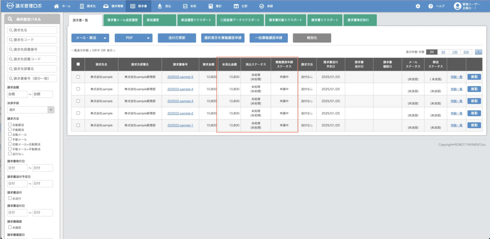Toggle the select-all checkbox in table header
The width and height of the screenshot is (490, 239).
click(78, 64)
